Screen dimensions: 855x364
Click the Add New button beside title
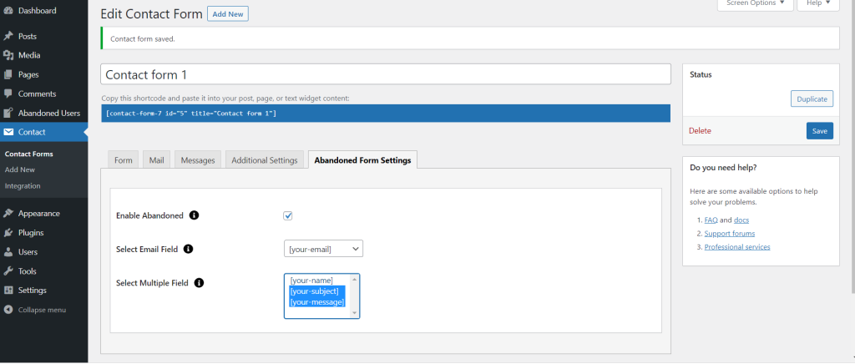(228, 14)
